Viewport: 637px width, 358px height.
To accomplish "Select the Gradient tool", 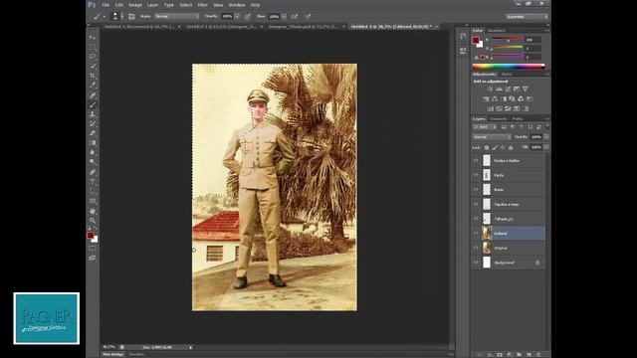I will point(93,143).
